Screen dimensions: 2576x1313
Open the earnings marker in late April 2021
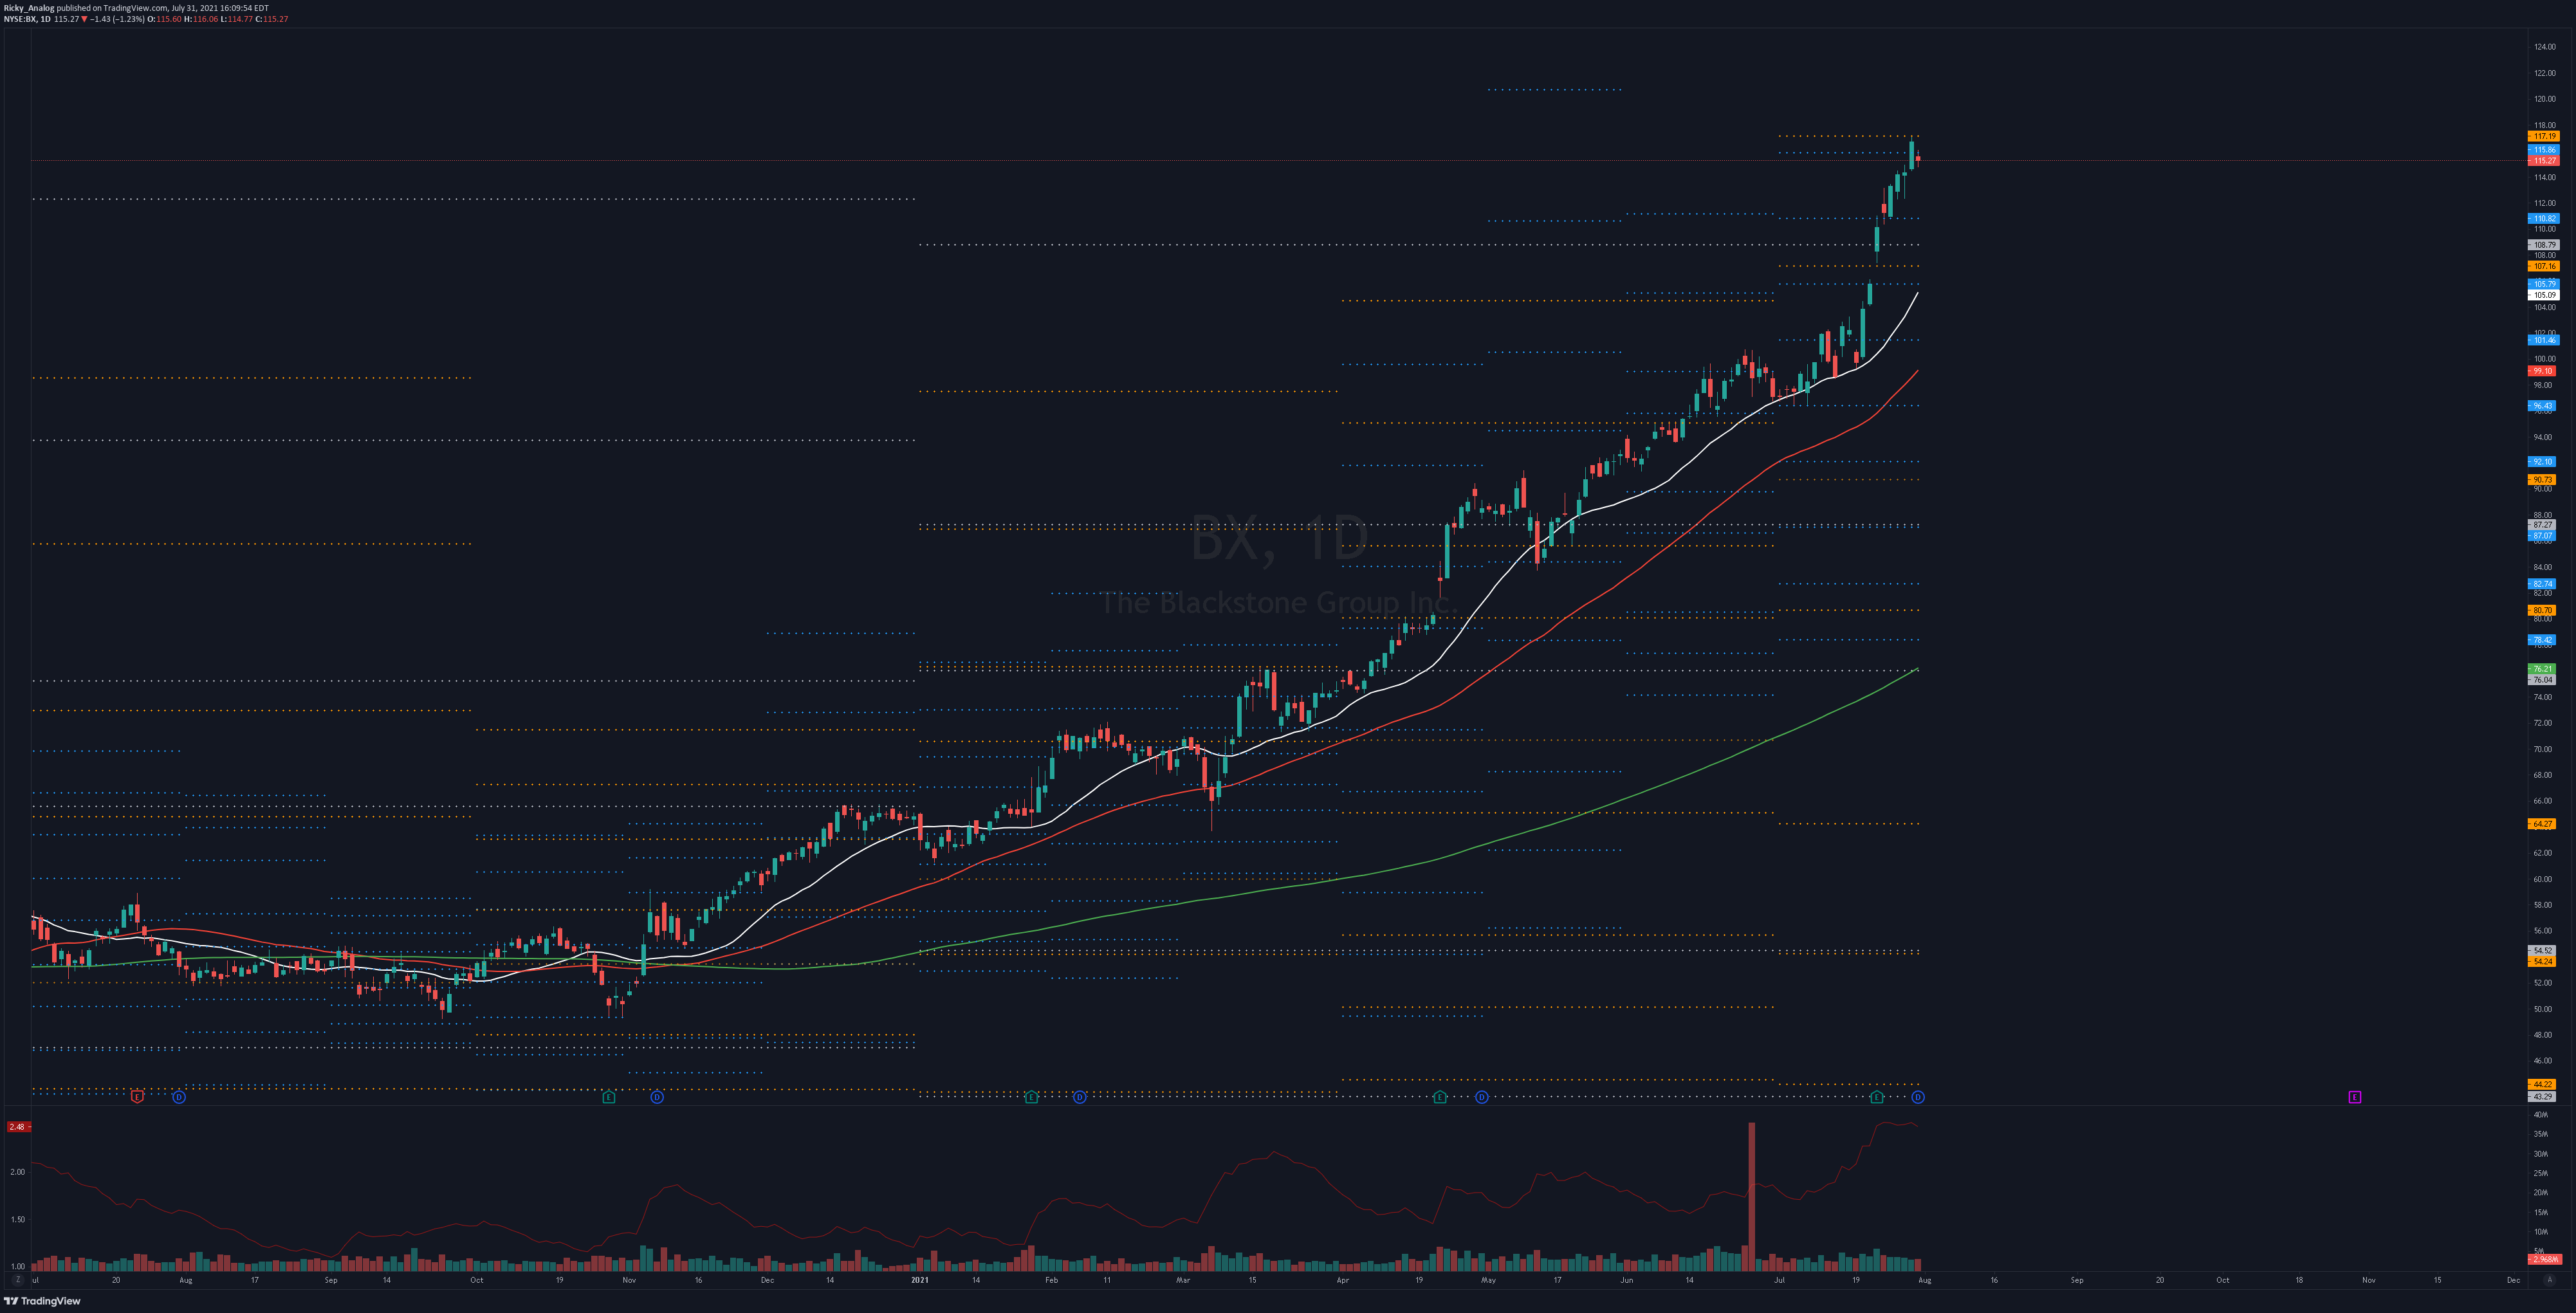point(1440,1097)
